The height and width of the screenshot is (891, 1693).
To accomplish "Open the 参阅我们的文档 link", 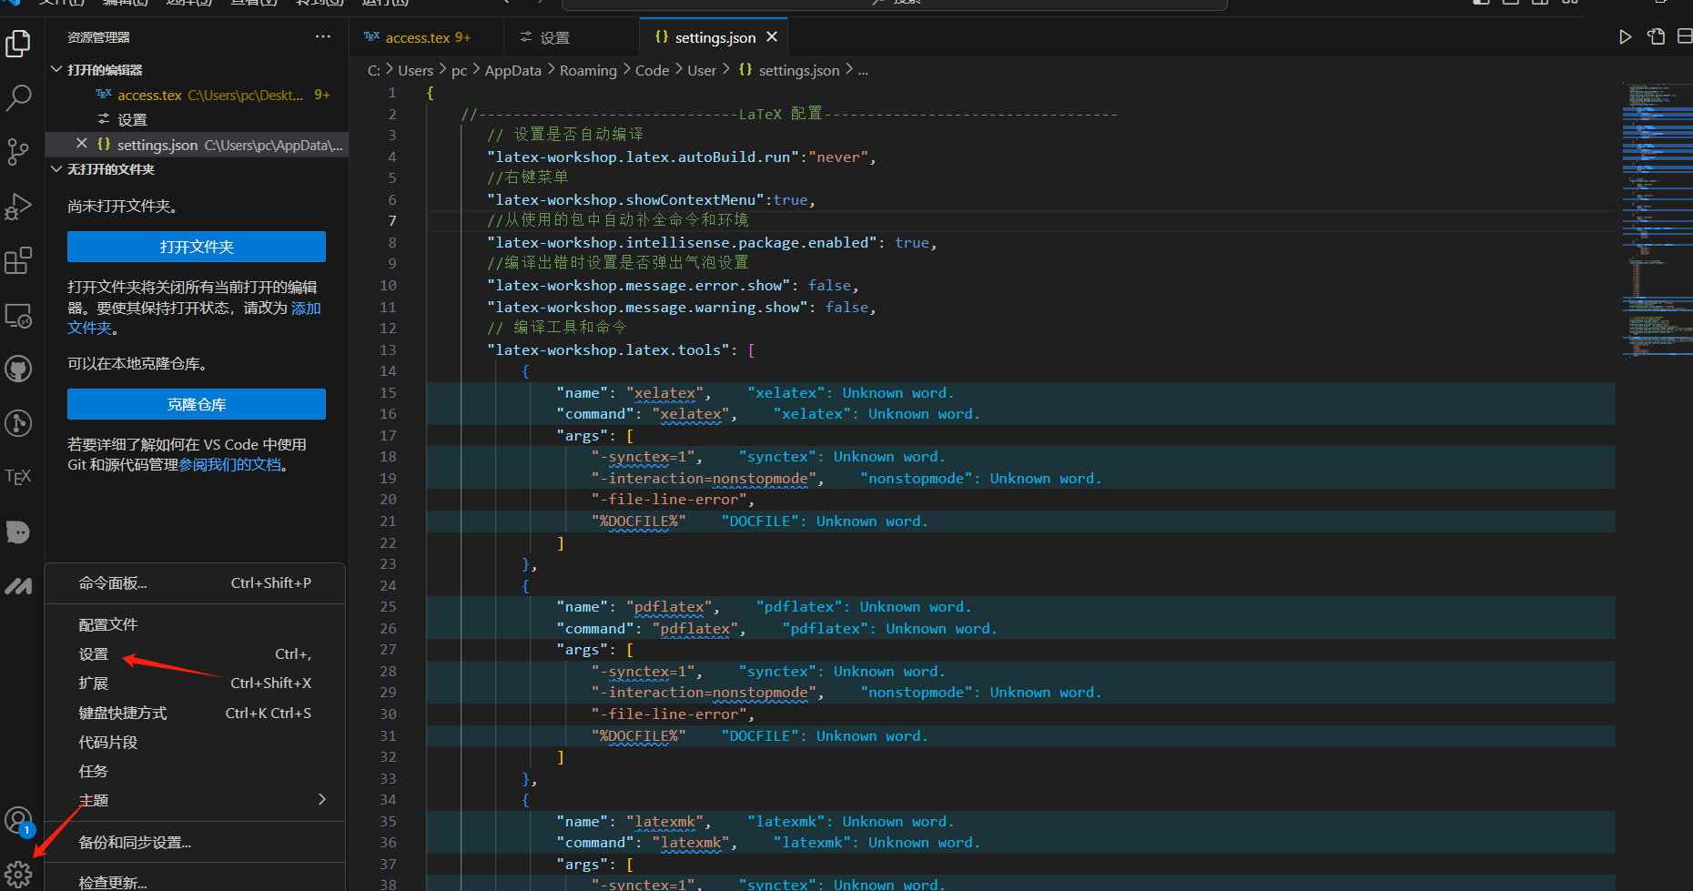I will pyautogui.click(x=229, y=465).
